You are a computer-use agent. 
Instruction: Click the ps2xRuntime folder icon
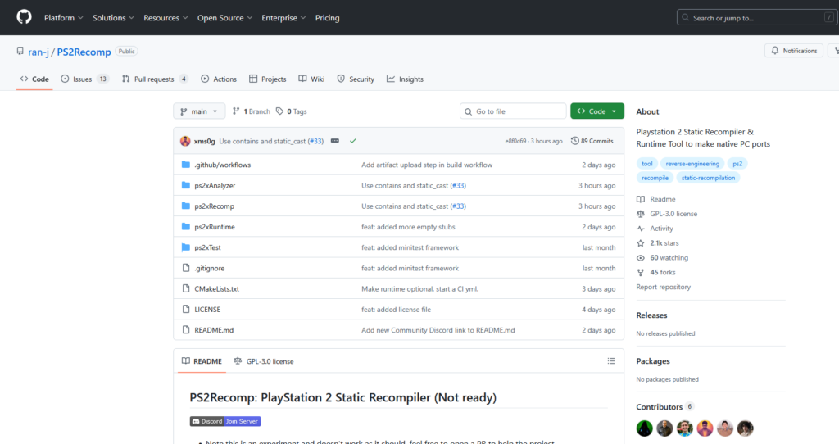coord(186,227)
